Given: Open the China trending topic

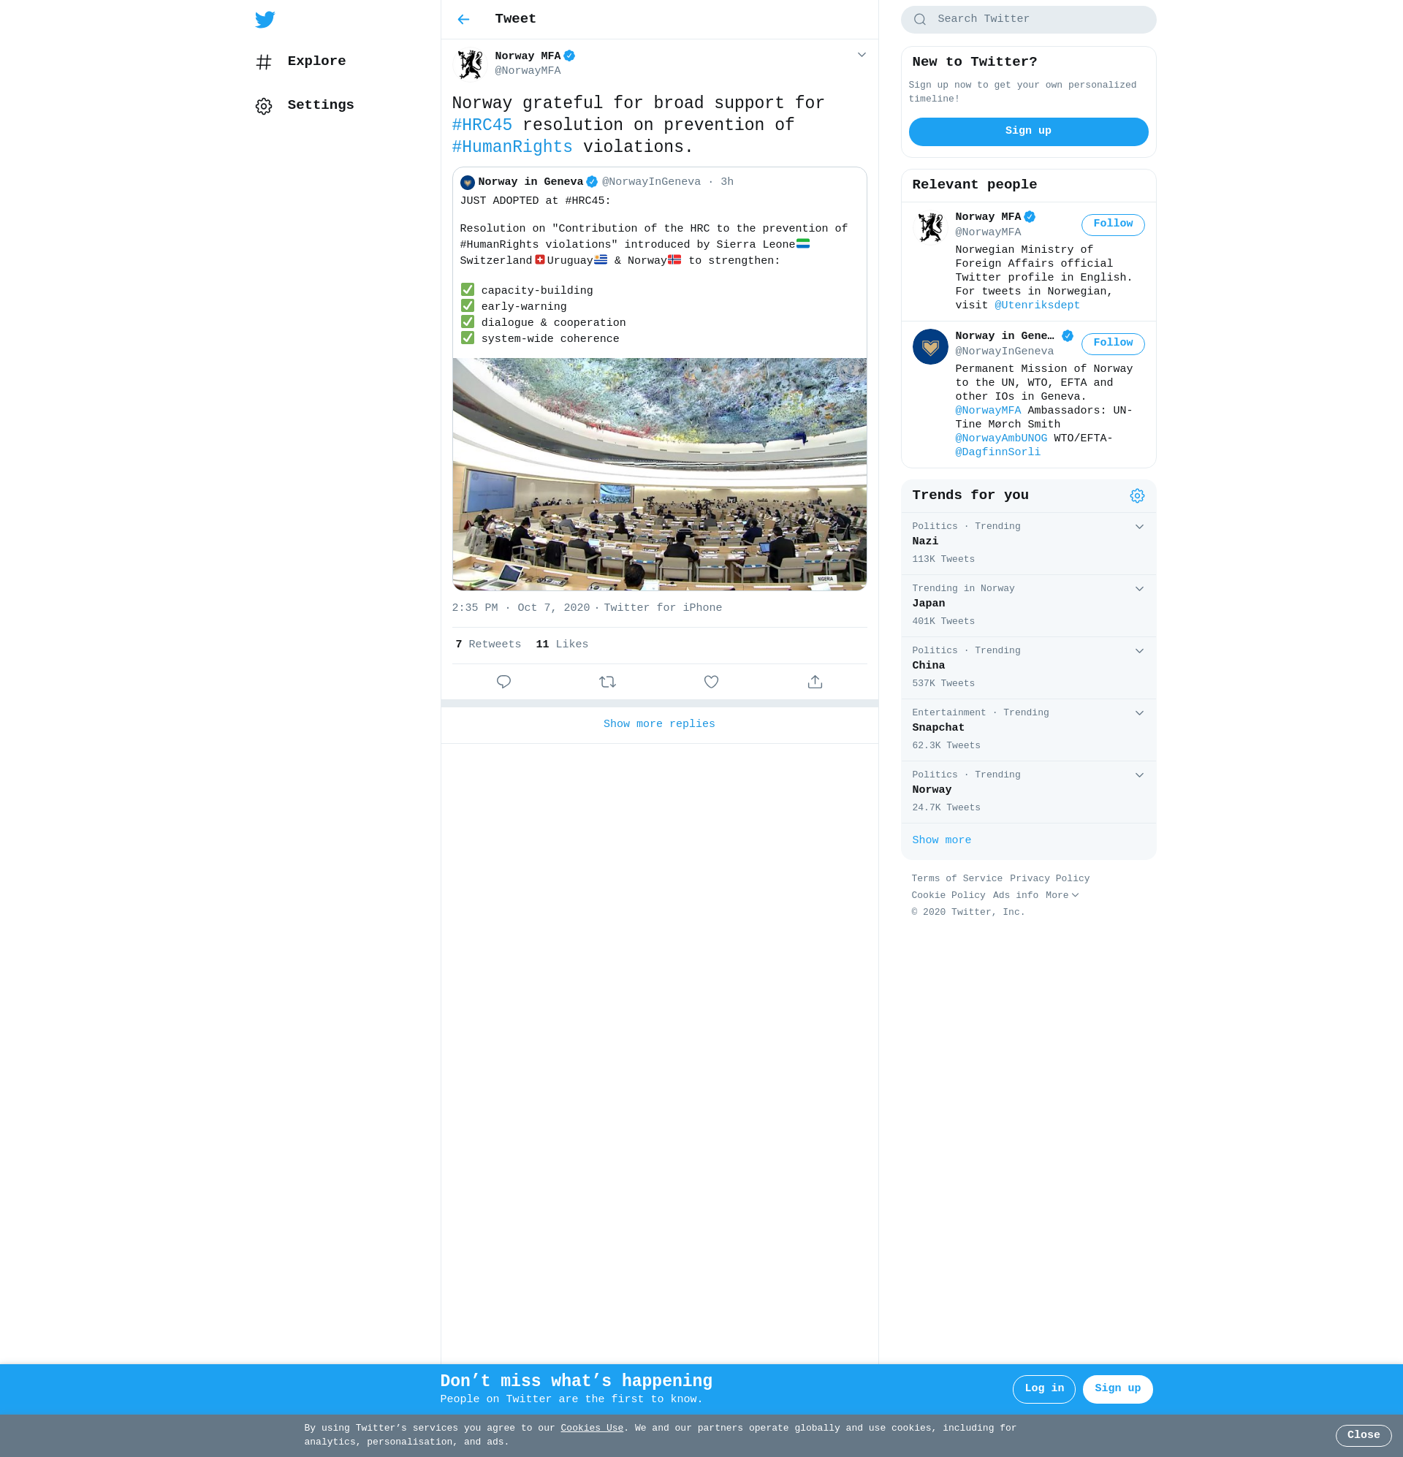Looking at the screenshot, I should (x=1028, y=669).
